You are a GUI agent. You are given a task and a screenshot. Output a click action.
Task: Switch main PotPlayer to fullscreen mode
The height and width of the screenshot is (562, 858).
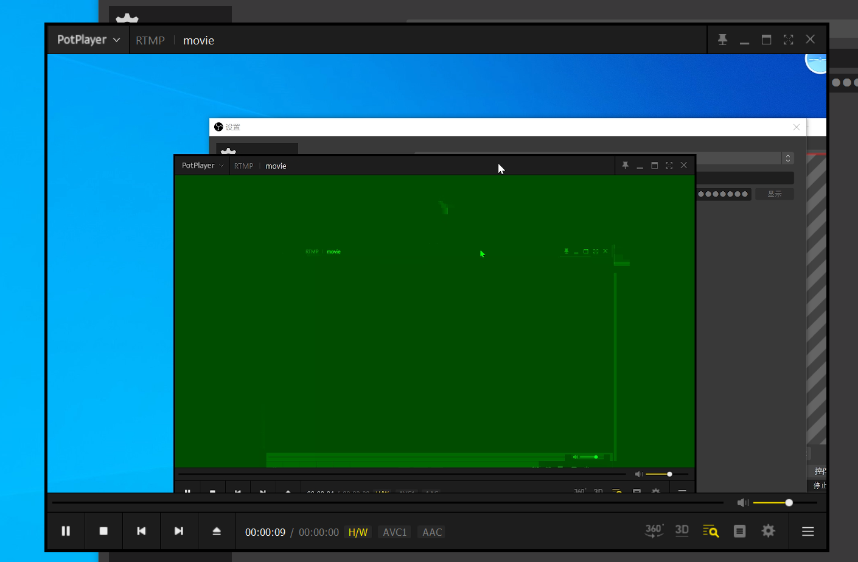tap(788, 40)
